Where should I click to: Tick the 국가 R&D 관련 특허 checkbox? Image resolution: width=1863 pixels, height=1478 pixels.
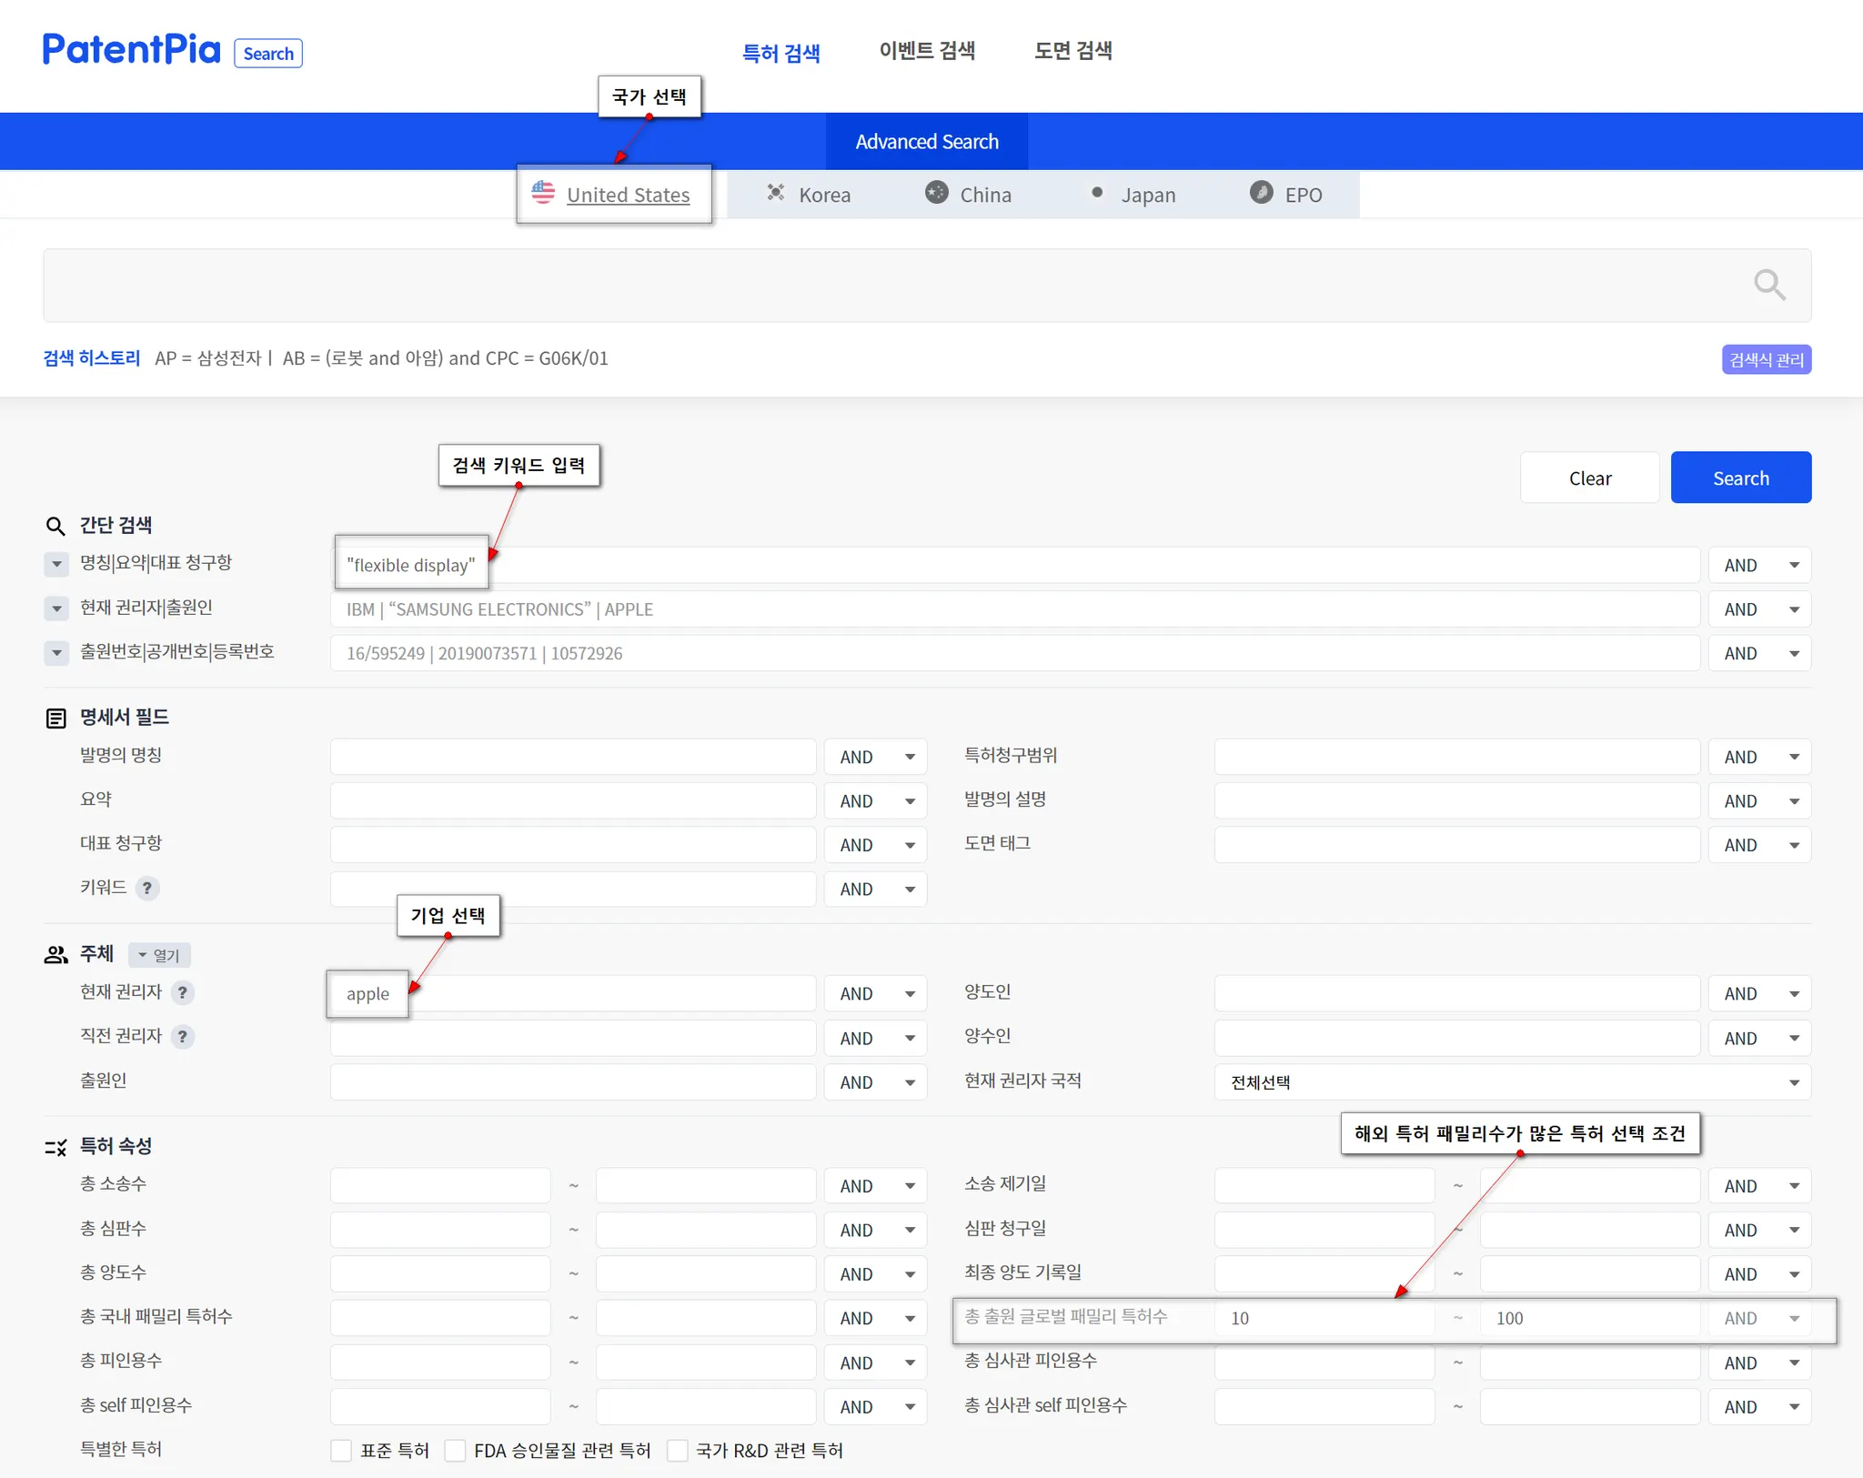point(677,1451)
